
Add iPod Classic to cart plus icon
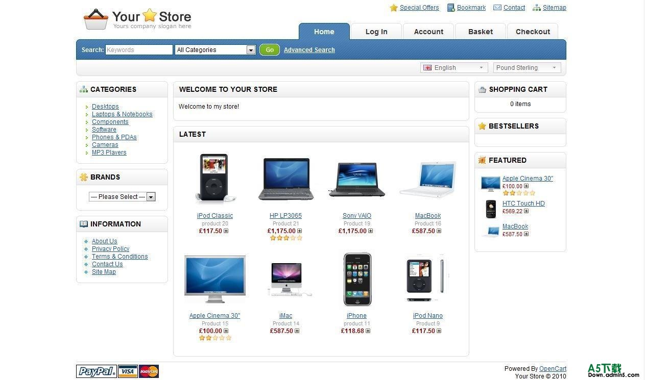coord(226,231)
